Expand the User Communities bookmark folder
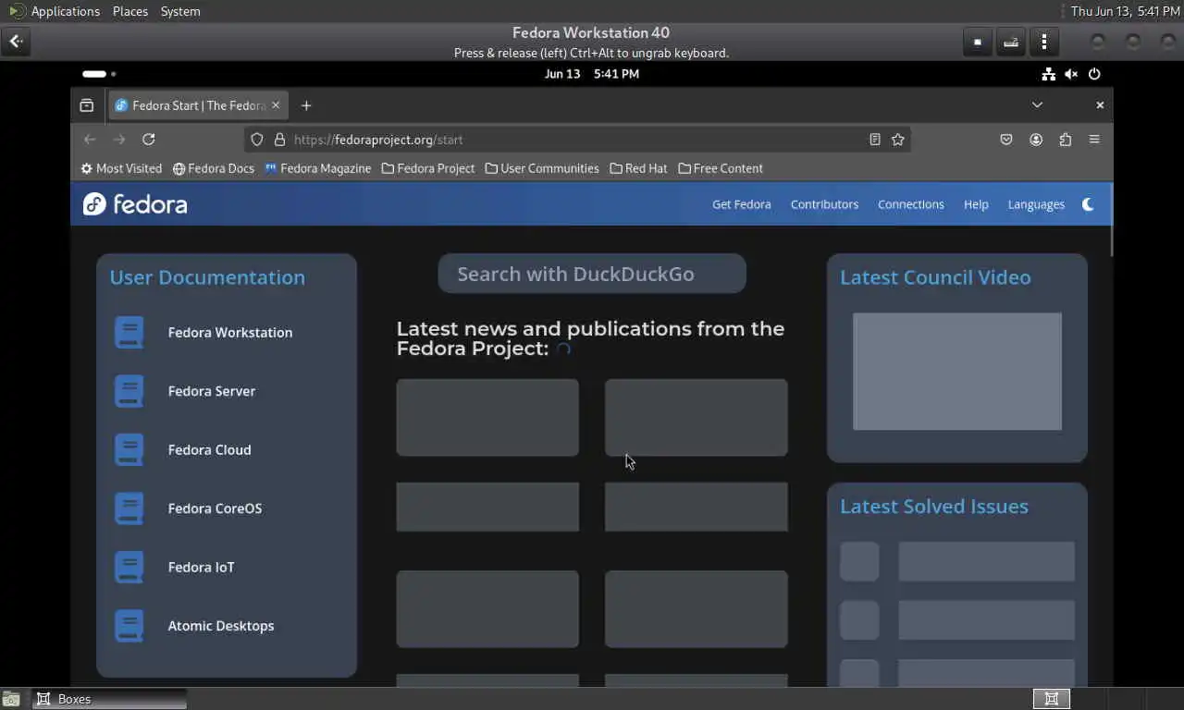Image resolution: width=1184 pixels, height=710 pixels. coord(542,168)
